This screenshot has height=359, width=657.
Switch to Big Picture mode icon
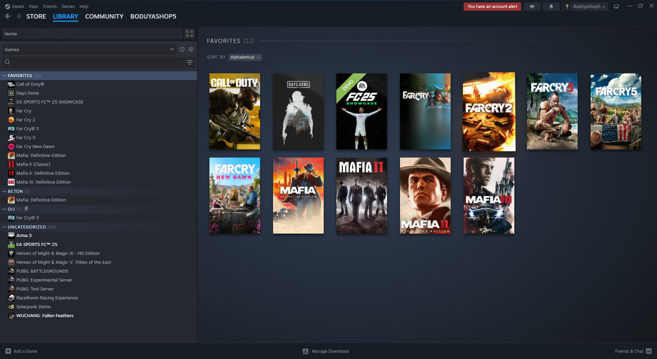(x=616, y=7)
